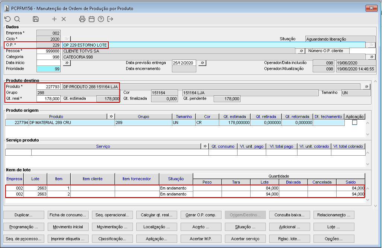The width and height of the screenshot is (382, 248).
Task: Open Data previsão entrega lookup arrow
Action: (x=202, y=63)
